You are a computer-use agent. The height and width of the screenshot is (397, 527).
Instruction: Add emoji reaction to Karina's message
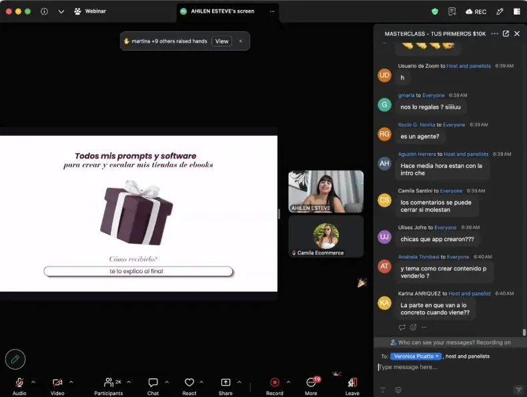pos(414,327)
